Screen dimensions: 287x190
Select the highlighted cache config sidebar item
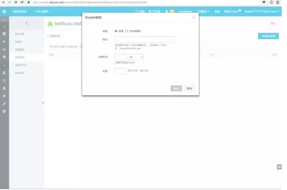pos(20,57)
